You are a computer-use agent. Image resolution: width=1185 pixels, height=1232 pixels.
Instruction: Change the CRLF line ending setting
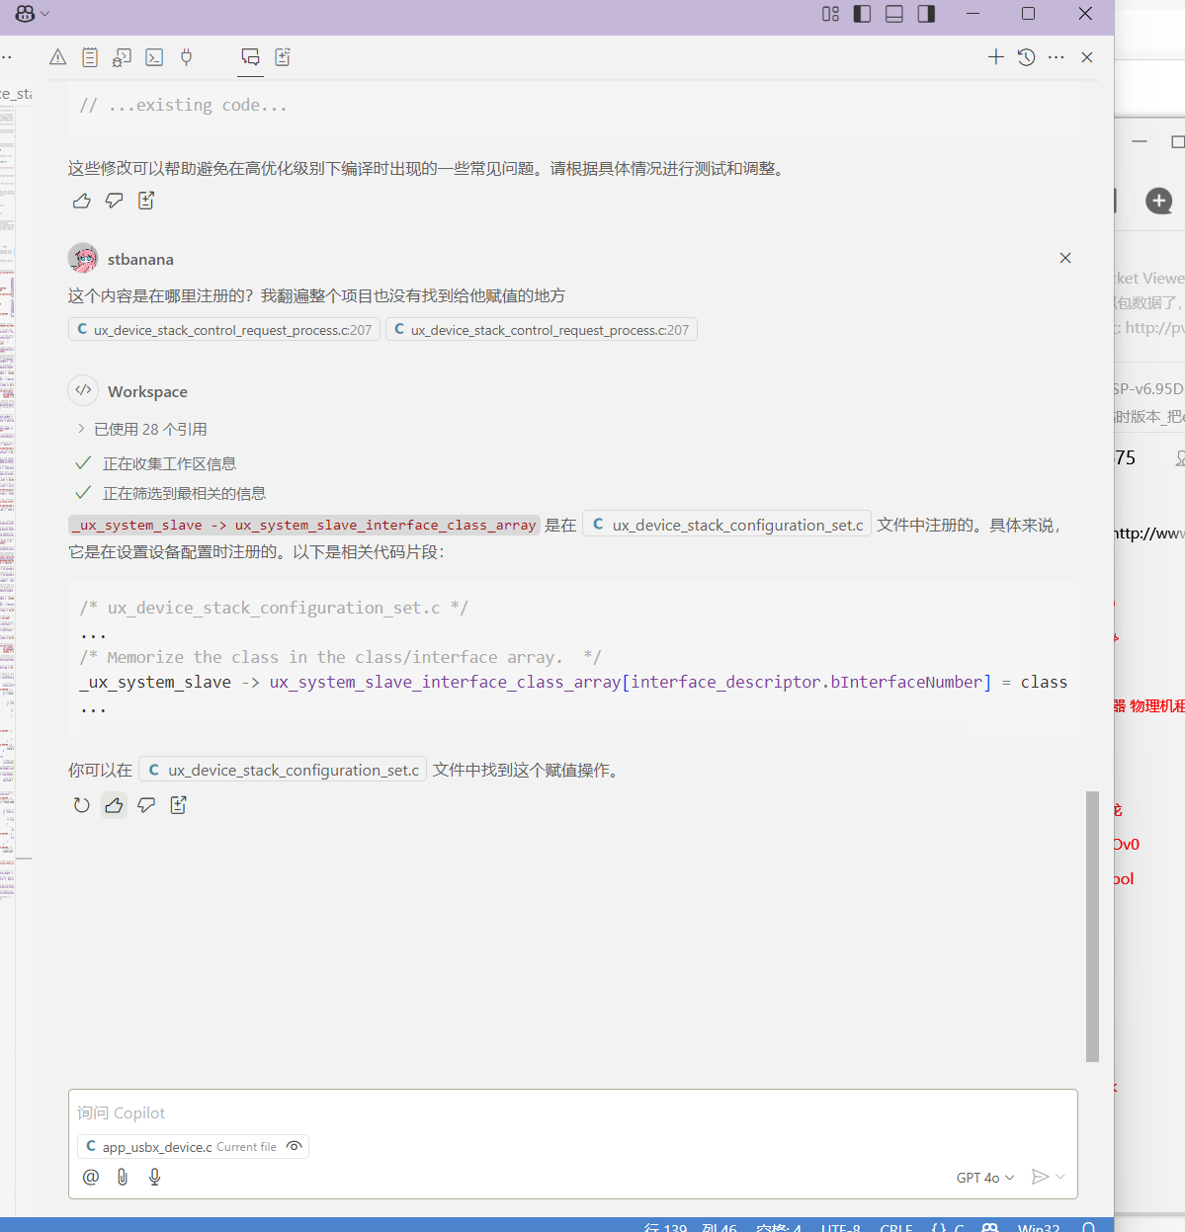click(896, 1227)
